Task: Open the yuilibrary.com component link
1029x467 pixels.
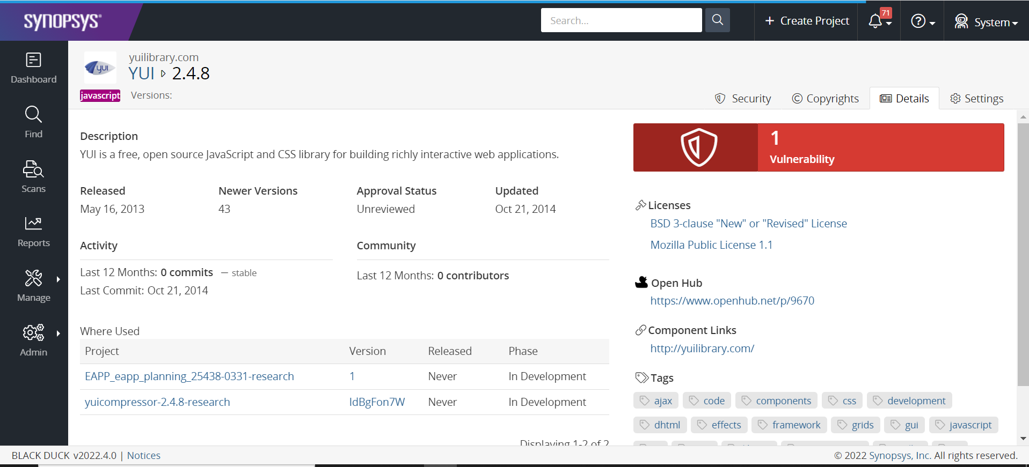Action: point(702,349)
